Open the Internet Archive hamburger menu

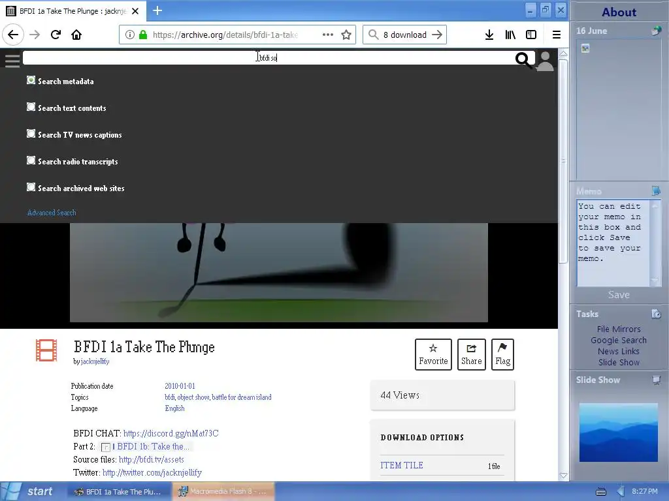click(x=12, y=61)
